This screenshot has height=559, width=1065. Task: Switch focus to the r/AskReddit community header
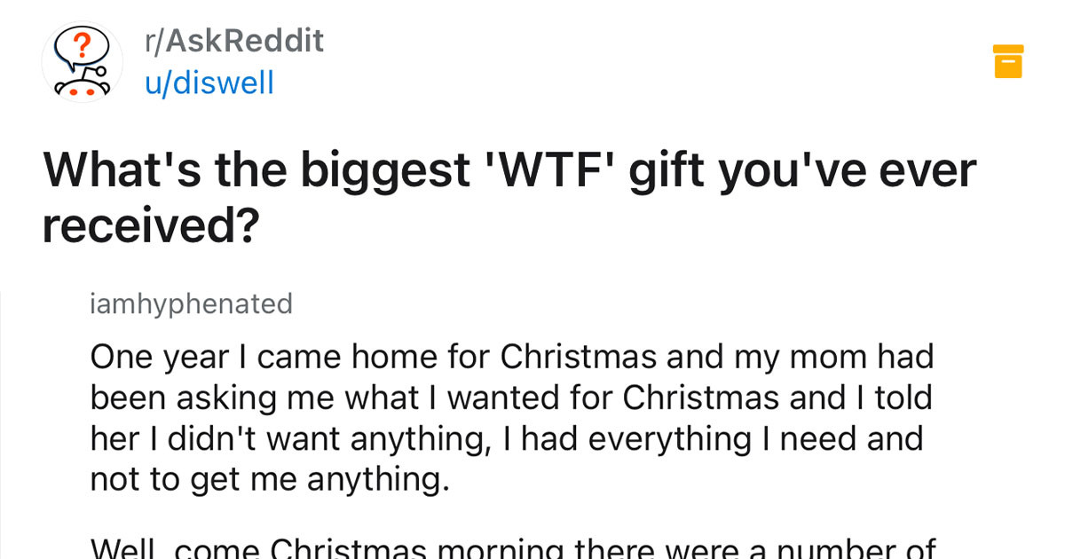click(x=233, y=40)
